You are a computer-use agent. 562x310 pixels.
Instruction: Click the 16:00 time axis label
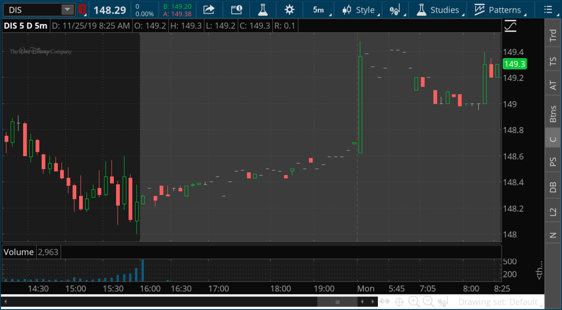pyautogui.click(x=150, y=288)
